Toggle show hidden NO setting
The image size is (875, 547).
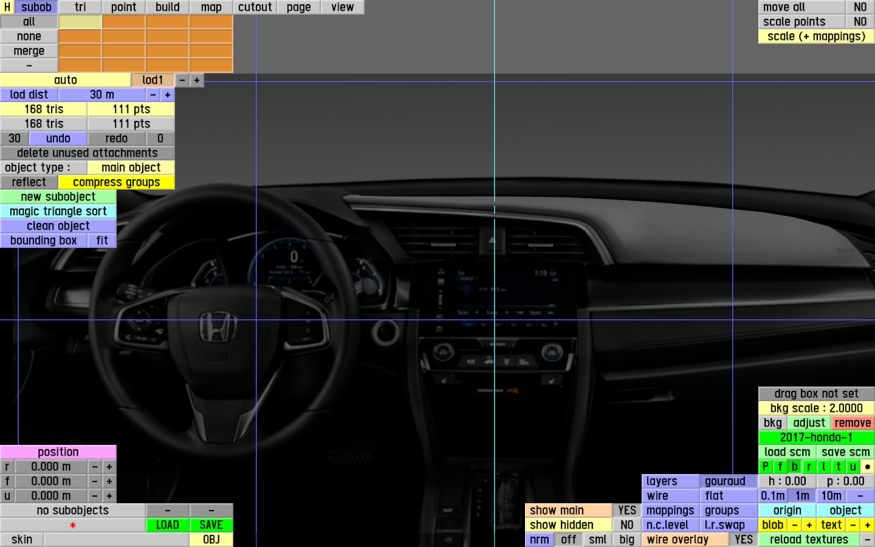pos(627,525)
